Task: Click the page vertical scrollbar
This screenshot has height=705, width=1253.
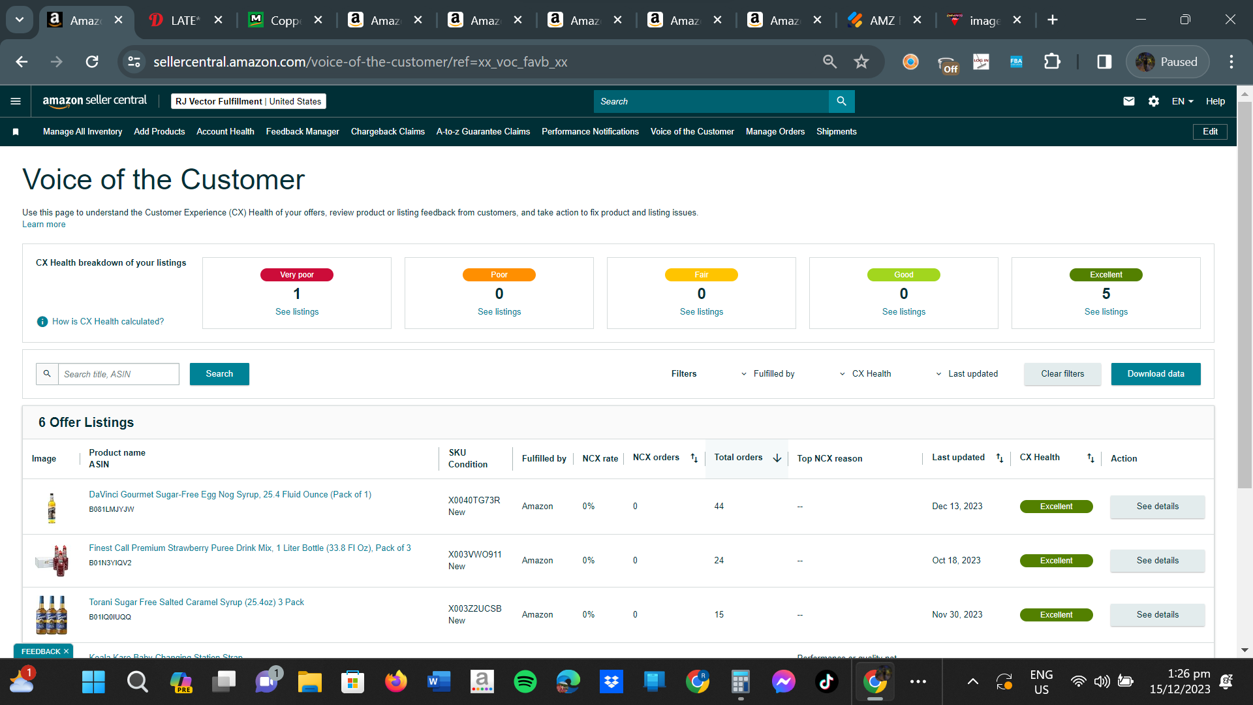Action: click(1245, 294)
